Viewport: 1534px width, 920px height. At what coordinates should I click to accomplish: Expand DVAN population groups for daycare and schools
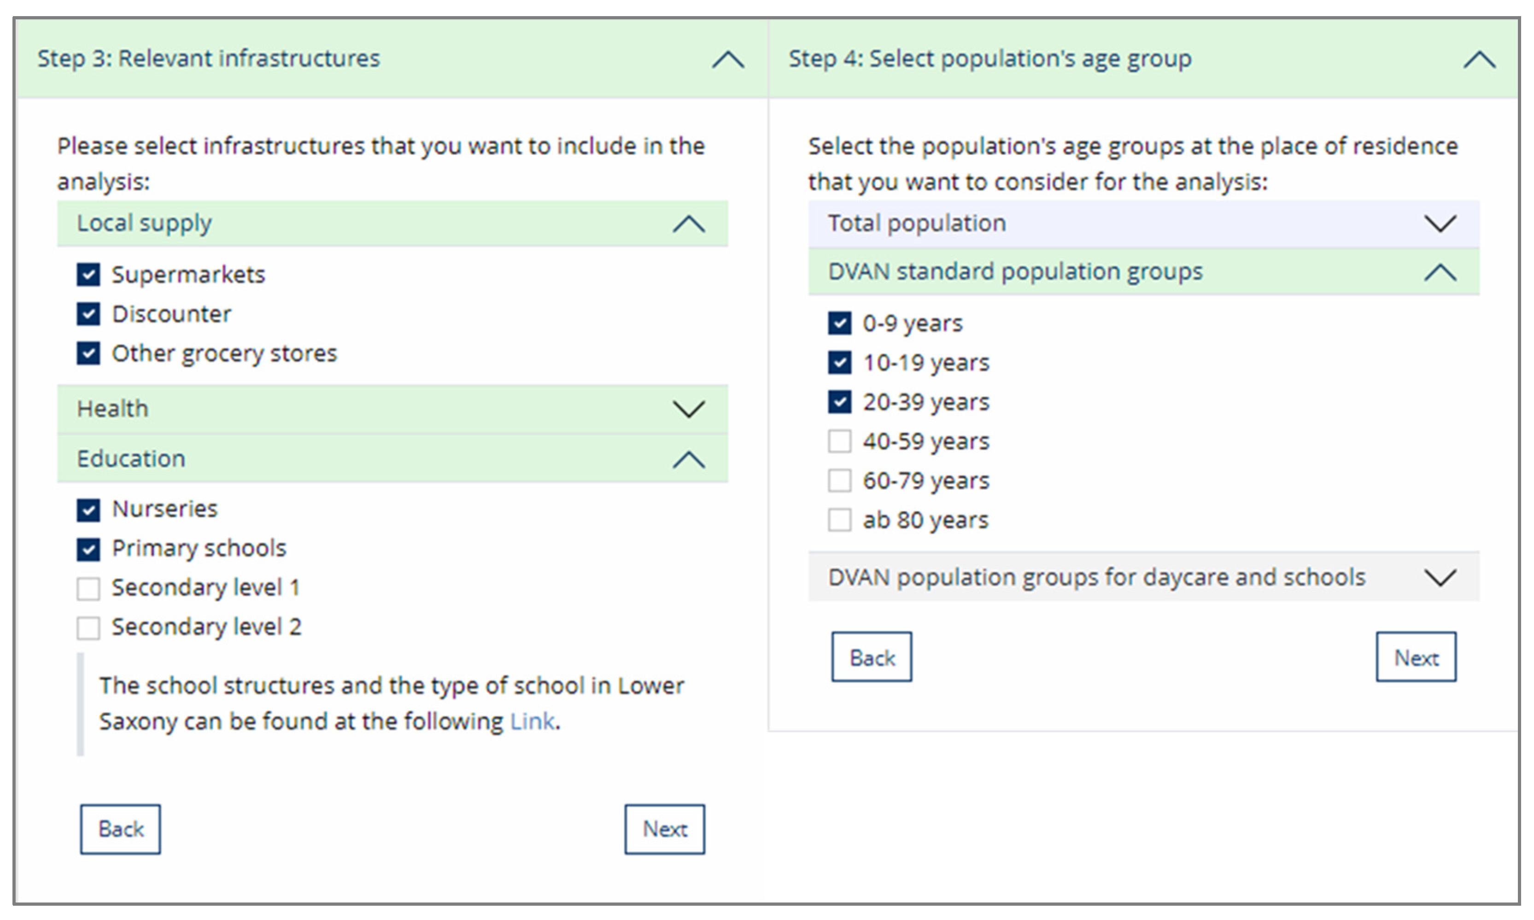tap(1439, 578)
